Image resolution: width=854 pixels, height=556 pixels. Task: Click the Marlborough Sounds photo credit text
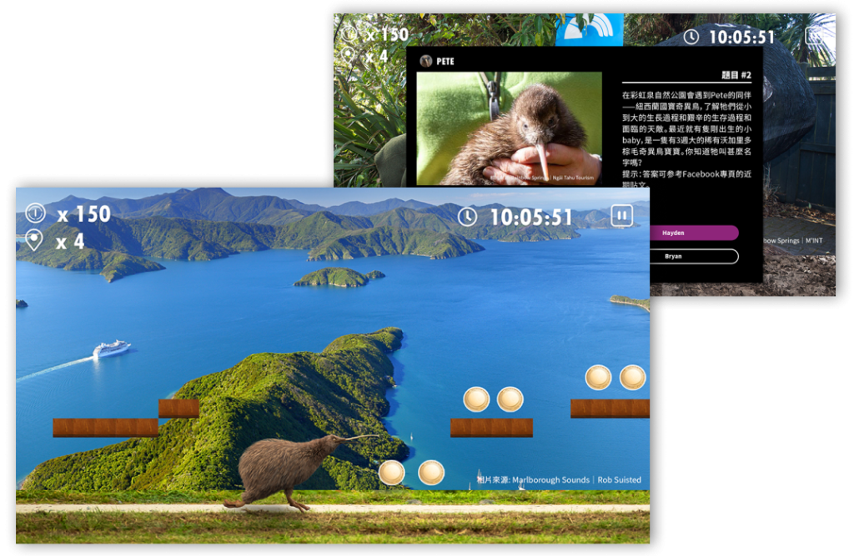(559, 480)
